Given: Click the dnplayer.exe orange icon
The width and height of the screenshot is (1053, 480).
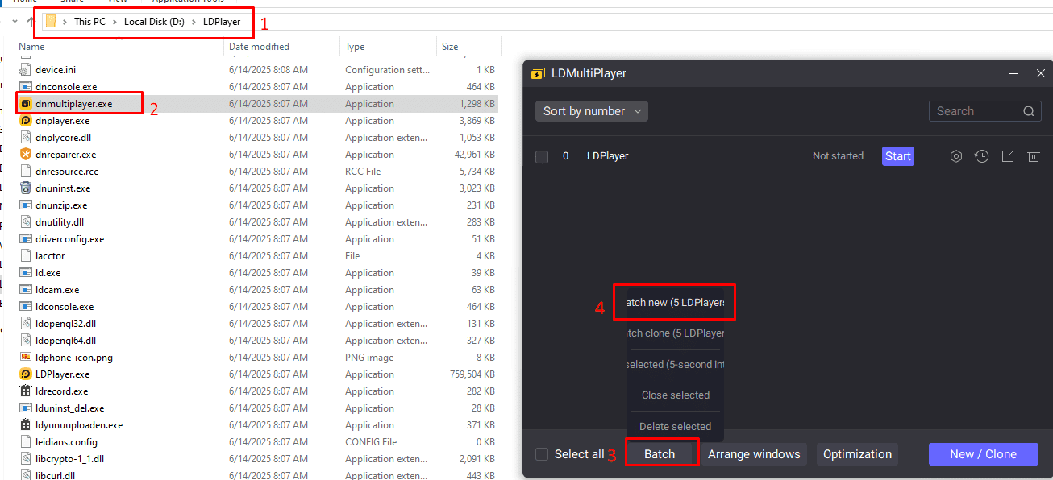Looking at the screenshot, I should (26, 121).
